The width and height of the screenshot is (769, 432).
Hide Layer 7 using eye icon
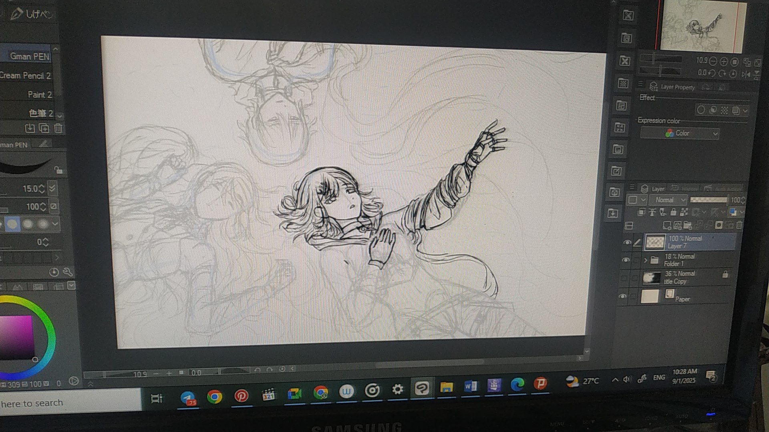coord(627,242)
